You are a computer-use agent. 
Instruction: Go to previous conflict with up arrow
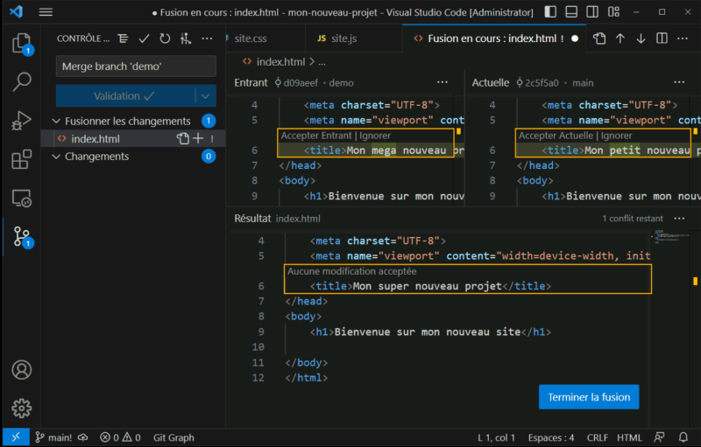pos(620,38)
